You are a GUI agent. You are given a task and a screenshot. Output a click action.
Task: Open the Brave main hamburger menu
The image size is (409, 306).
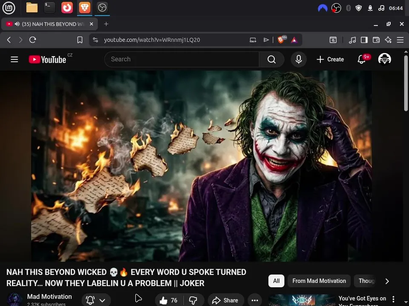[400, 40]
